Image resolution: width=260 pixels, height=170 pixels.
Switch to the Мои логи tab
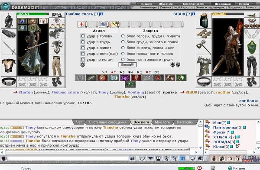[x=162, y=122]
